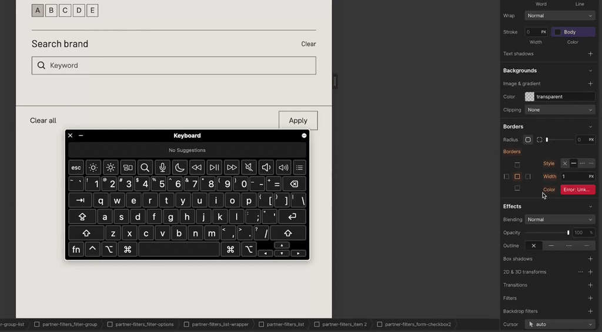Screen dimensions: 602x332
Task: Select the individual corners radius icon
Action: pos(539,140)
